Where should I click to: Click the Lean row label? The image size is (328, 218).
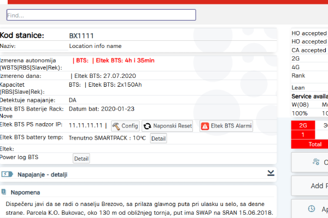(298, 88)
